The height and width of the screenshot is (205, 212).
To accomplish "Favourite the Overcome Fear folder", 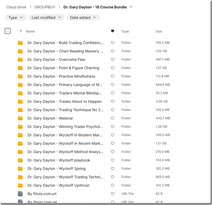I will coord(113,59).
